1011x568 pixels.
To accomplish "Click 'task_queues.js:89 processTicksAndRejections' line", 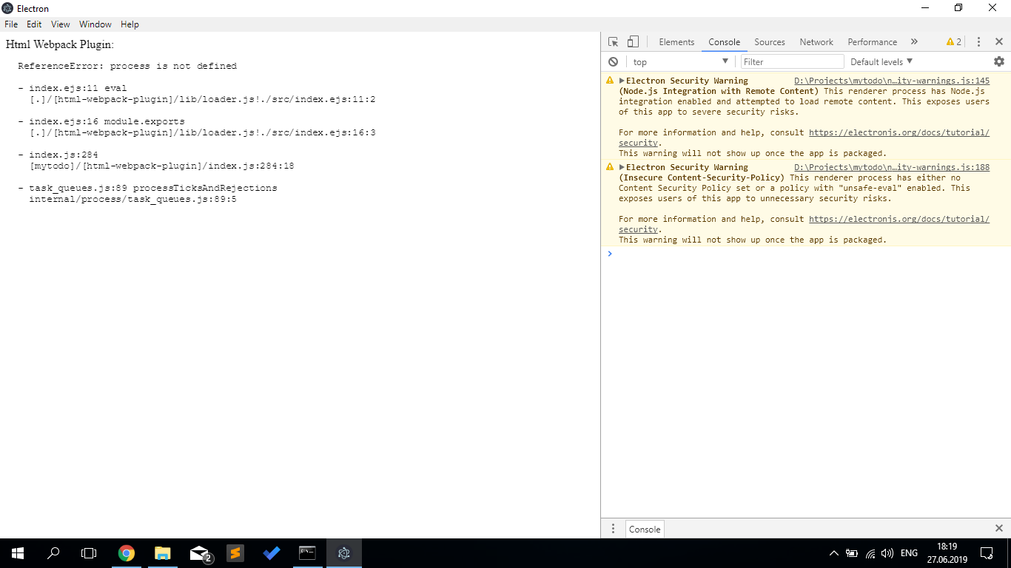I will click(153, 188).
